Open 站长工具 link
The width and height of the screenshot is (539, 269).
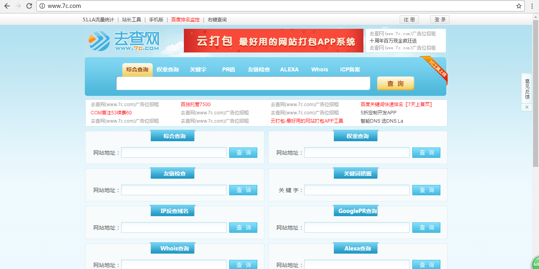click(x=131, y=20)
